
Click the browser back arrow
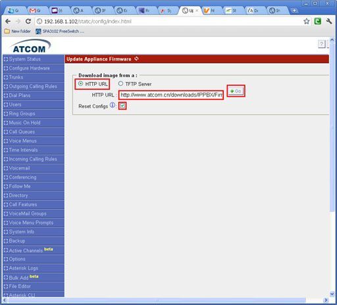[8, 21]
